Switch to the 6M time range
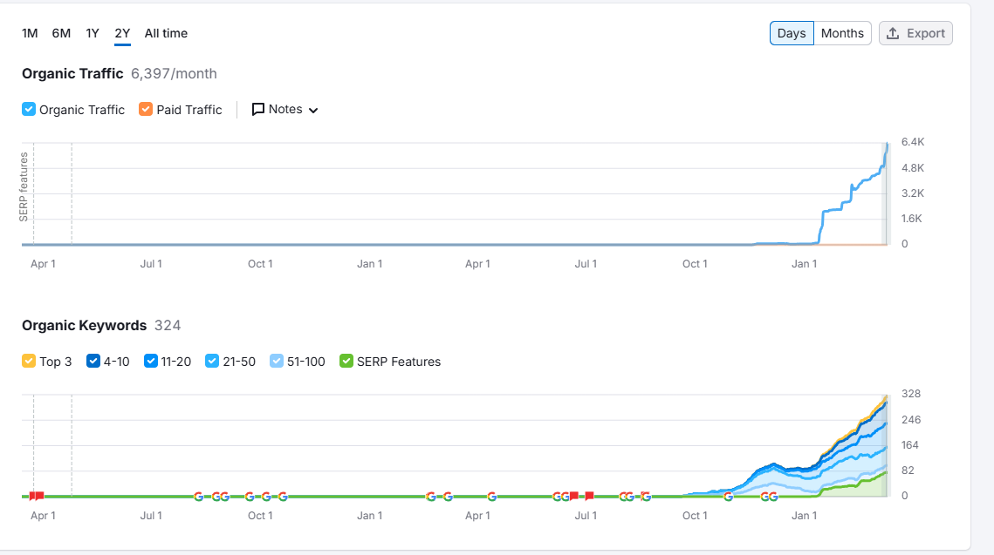This screenshot has width=994, height=555. [x=61, y=33]
